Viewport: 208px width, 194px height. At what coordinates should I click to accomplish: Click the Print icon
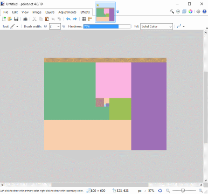[x=25, y=19]
